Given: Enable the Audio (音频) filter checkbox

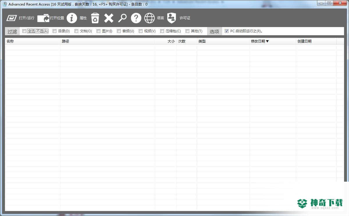Looking at the screenshot, I should click(119, 31).
